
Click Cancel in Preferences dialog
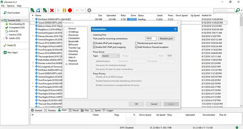coord(154,104)
